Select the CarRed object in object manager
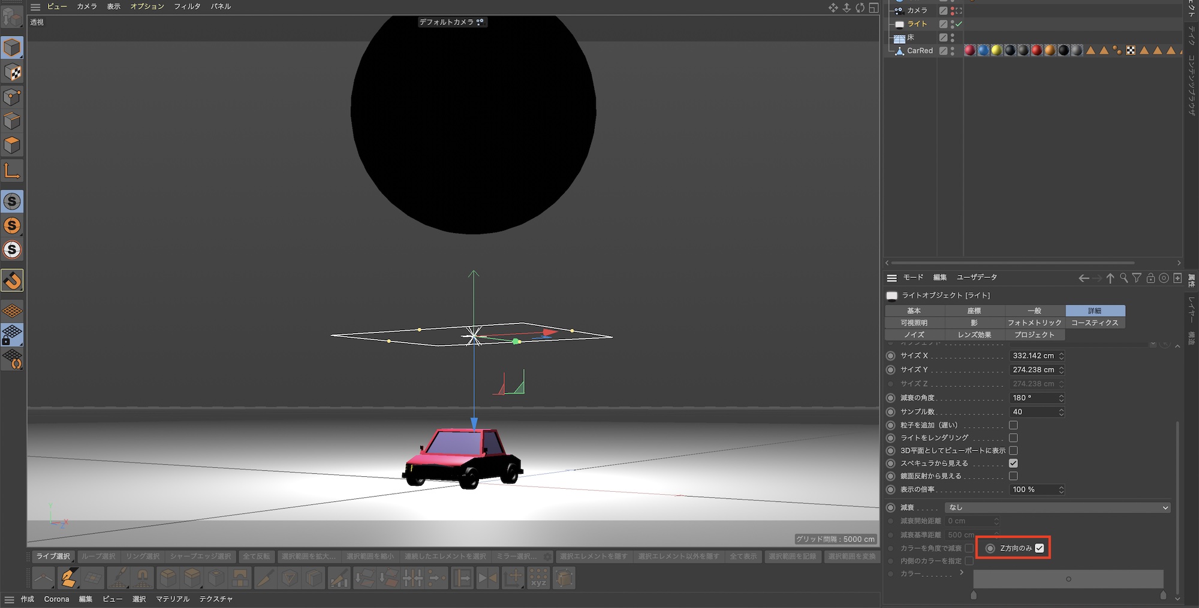This screenshot has height=608, width=1199. (x=920, y=51)
